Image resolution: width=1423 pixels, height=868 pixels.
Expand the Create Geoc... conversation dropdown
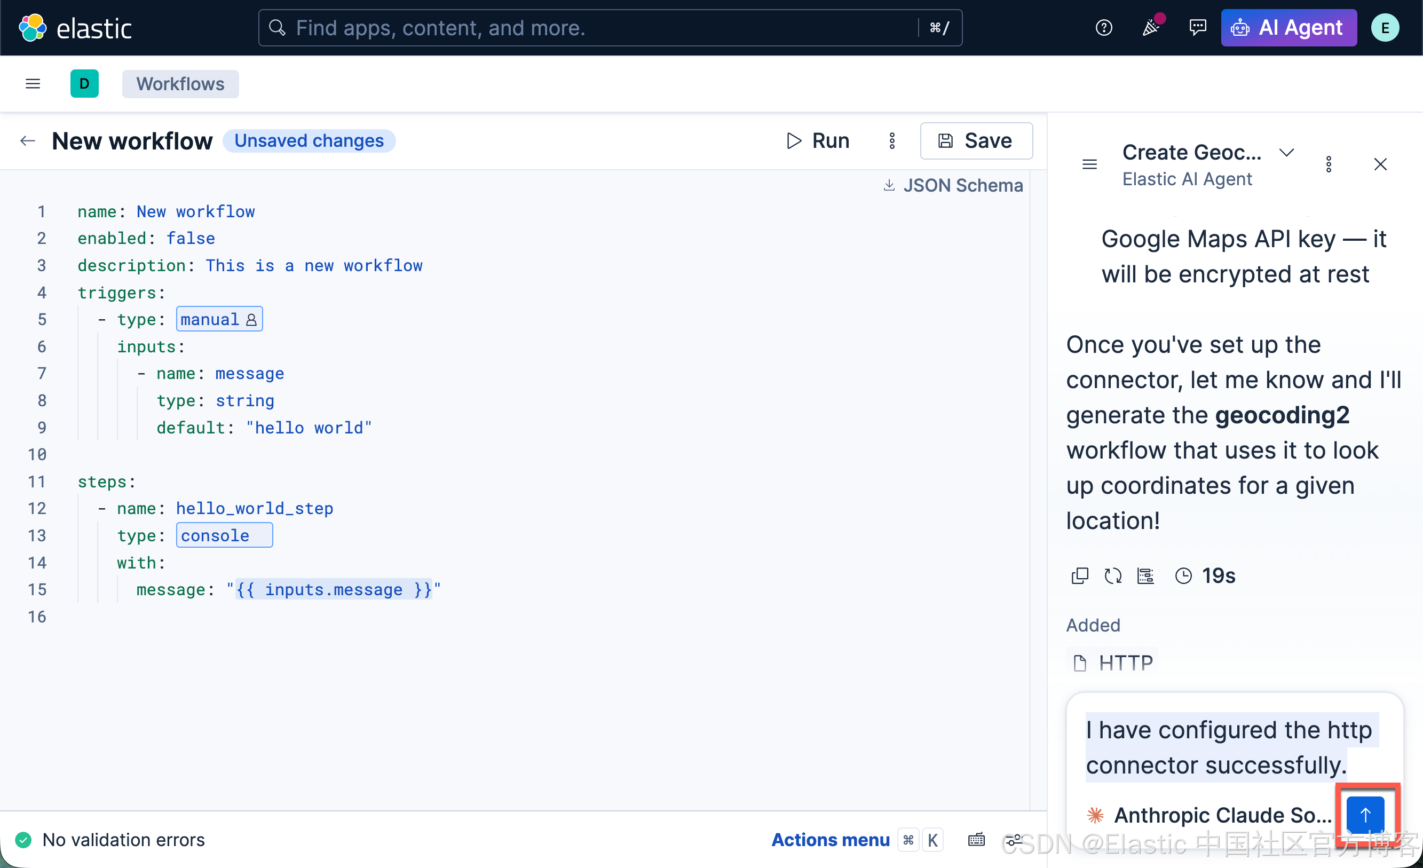point(1287,153)
